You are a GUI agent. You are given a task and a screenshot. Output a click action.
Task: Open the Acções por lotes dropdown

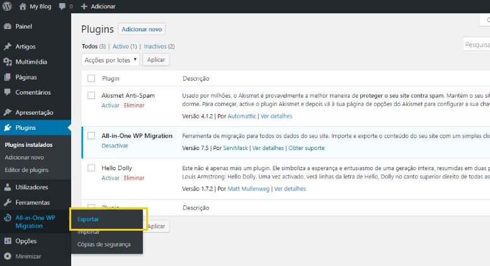110,60
